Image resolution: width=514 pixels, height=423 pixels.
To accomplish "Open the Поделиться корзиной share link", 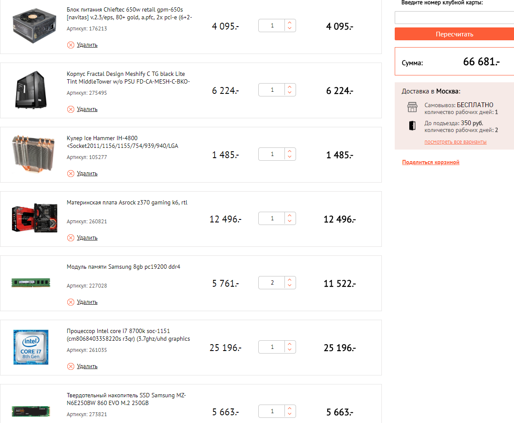I will pos(431,162).
